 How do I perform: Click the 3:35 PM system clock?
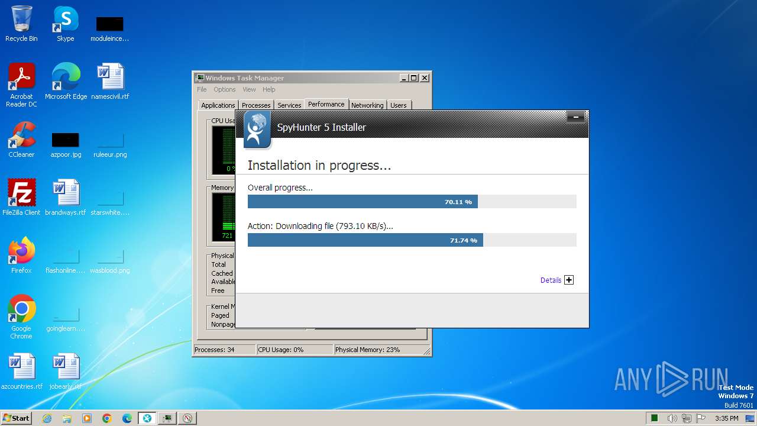[x=727, y=418]
